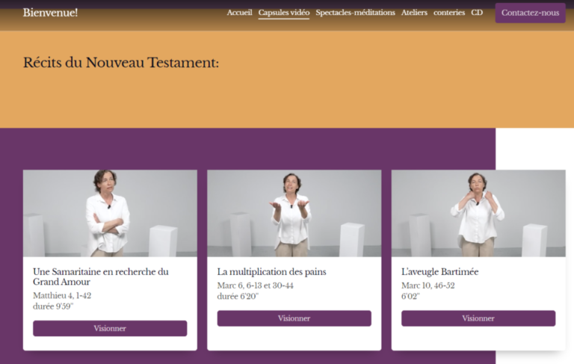Click the Samaritaine video thumbnail
The image size is (574, 364).
[110, 214]
